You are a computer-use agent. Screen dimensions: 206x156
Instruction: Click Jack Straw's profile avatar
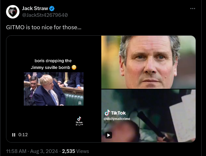pos(13,12)
